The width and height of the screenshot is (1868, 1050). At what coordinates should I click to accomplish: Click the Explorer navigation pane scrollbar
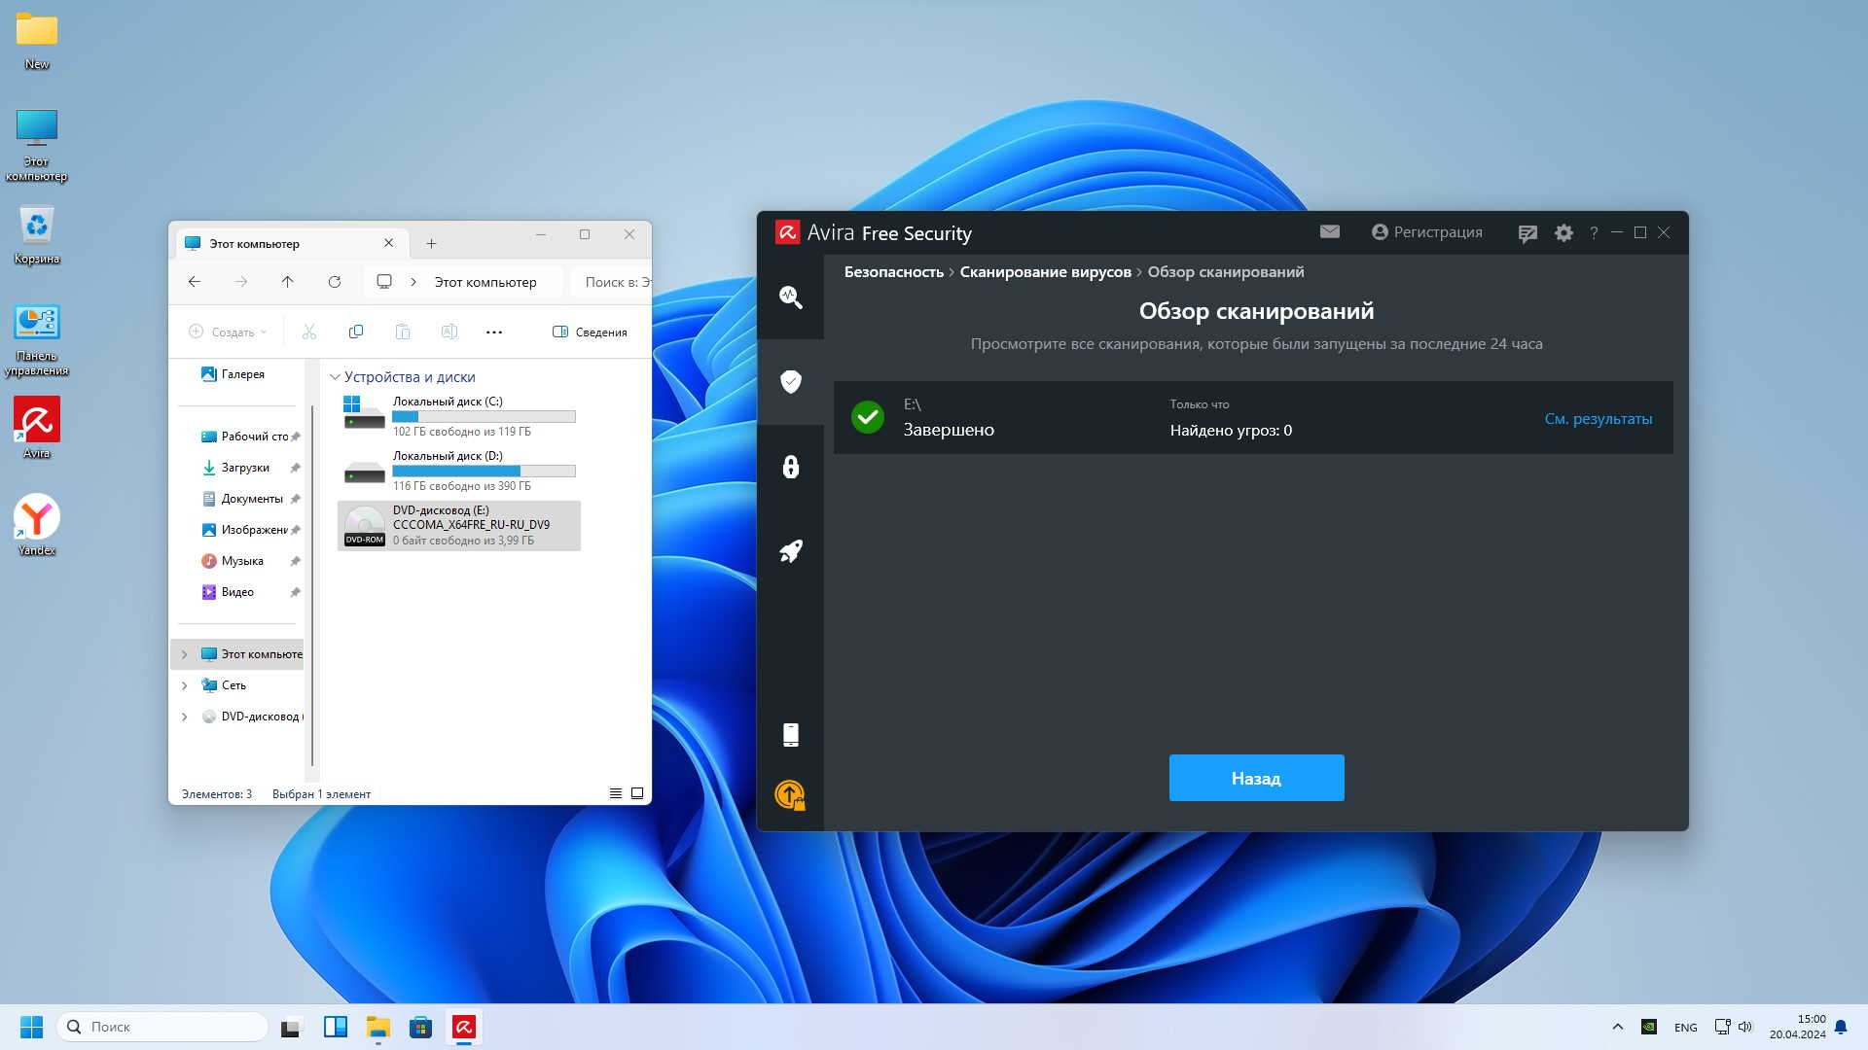[x=312, y=583]
